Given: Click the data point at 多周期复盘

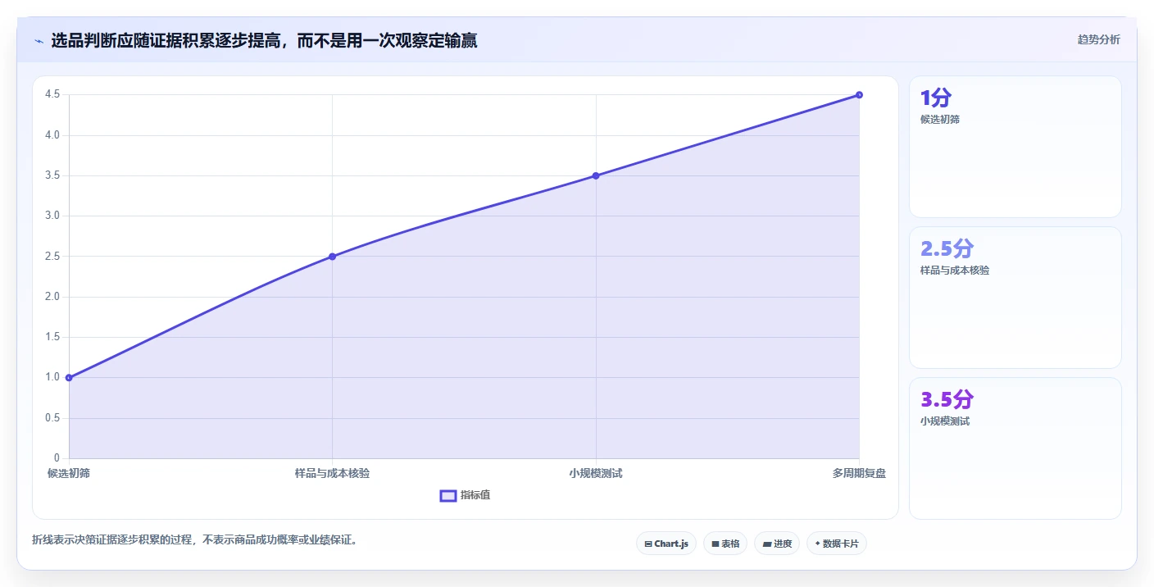Looking at the screenshot, I should (859, 95).
